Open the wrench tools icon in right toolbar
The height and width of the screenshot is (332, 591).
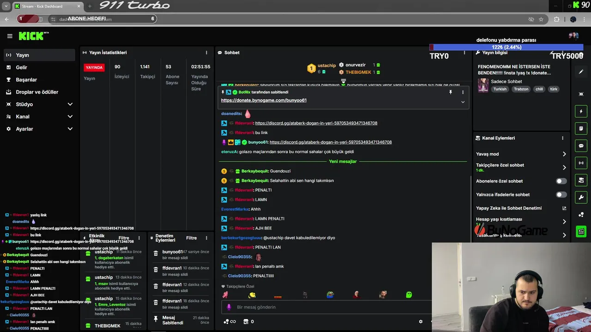tap(581, 197)
